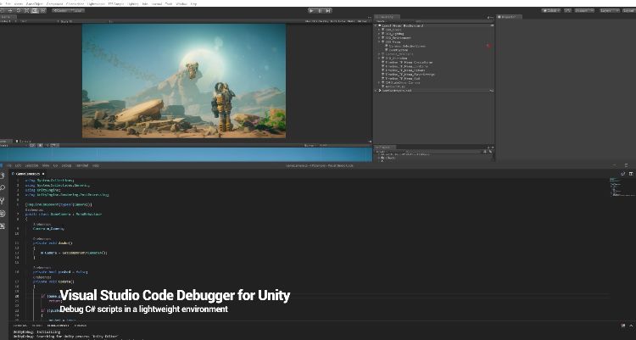Open the cloud services button in Unity
Viewport: 636px width, 340px height.
tap(567, 10)
